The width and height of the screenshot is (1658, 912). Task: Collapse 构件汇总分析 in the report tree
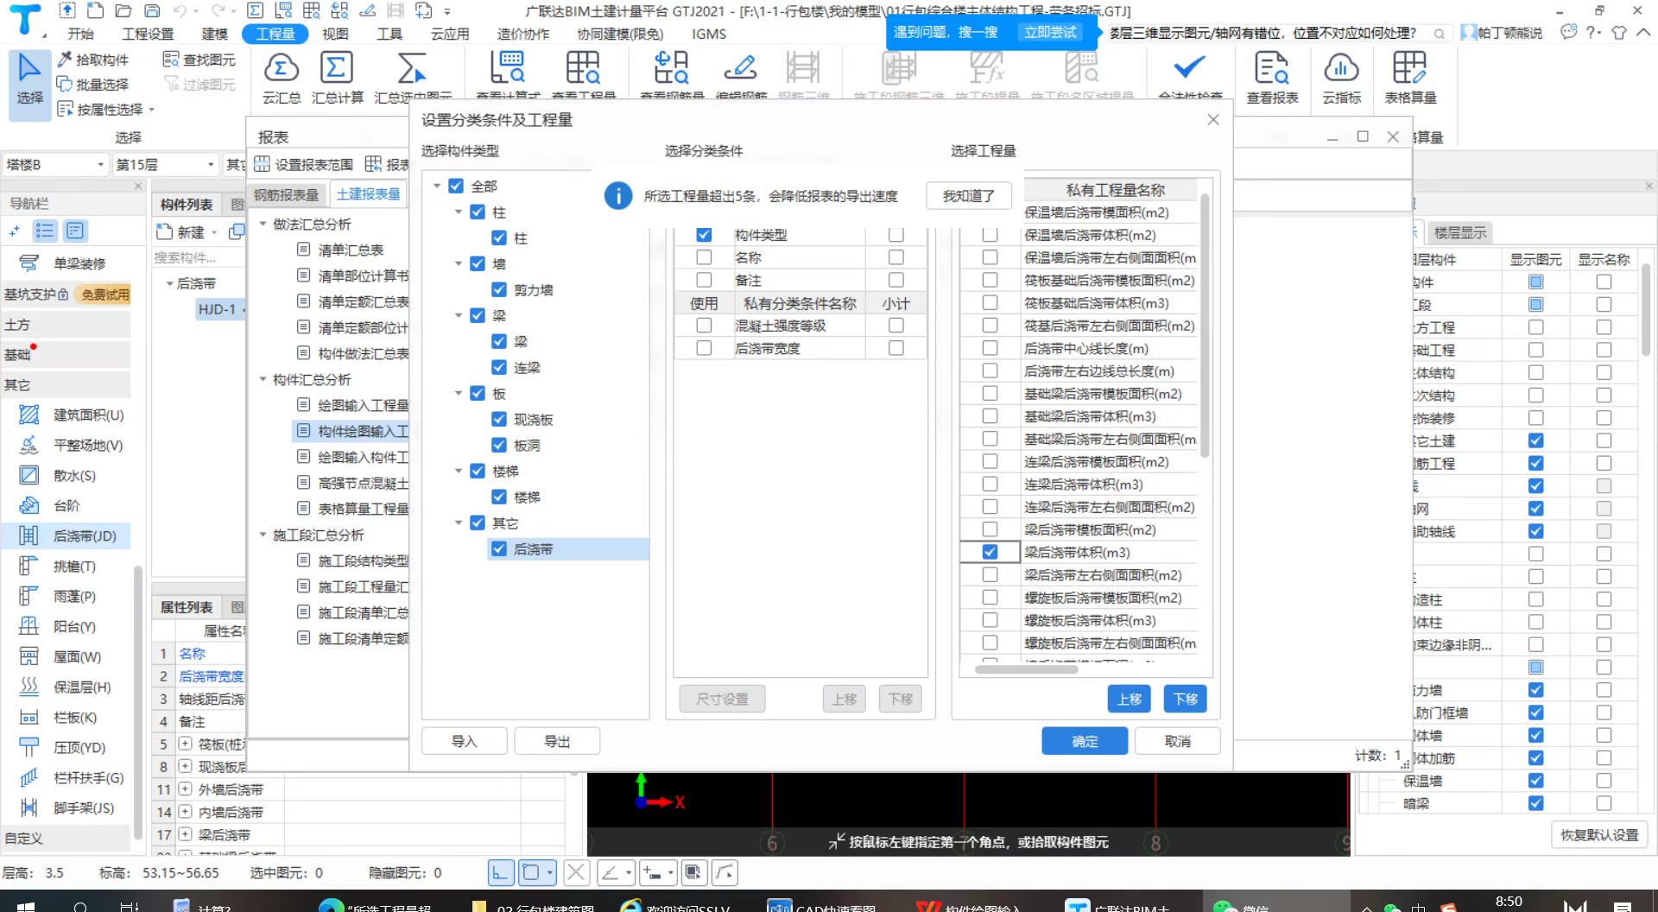click(263, 379)
